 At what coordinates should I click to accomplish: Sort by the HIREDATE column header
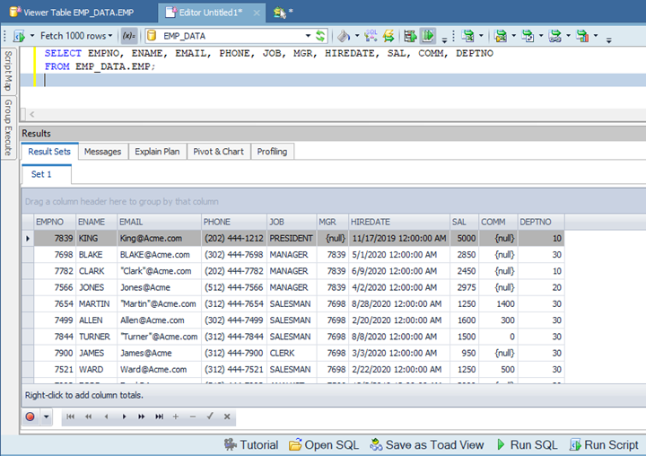tap(399, 222)
